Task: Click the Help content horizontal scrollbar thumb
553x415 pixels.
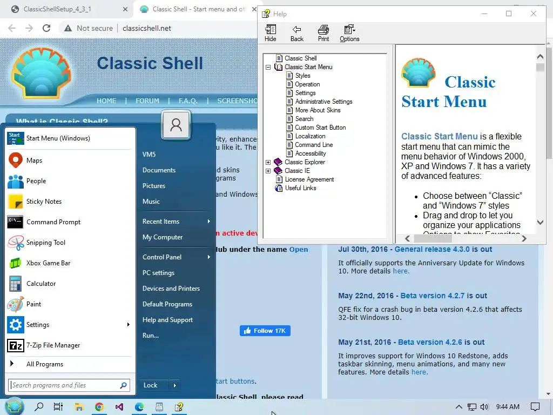Action: pos(433,238)
